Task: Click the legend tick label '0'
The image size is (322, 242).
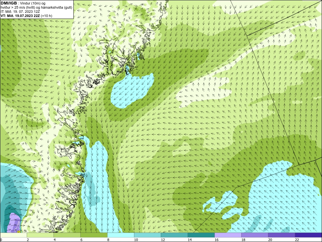Action: pos(1,240)
